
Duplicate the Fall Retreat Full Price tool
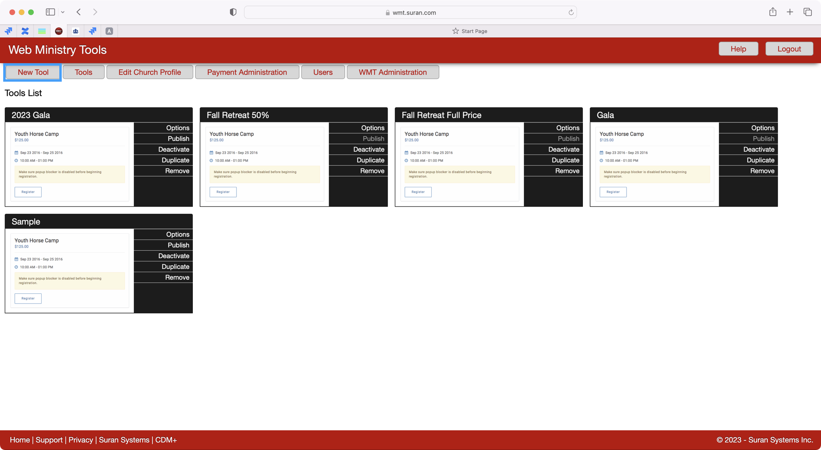click(565, 160)
